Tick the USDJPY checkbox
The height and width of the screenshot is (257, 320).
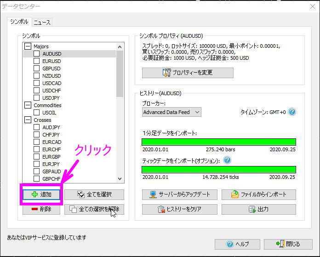point(36,98)
